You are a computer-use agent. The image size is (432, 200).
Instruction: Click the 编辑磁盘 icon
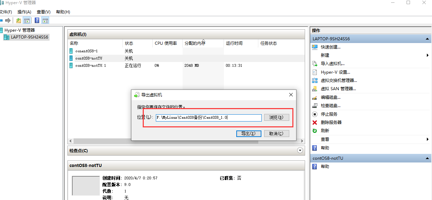(x=315, y=97)
